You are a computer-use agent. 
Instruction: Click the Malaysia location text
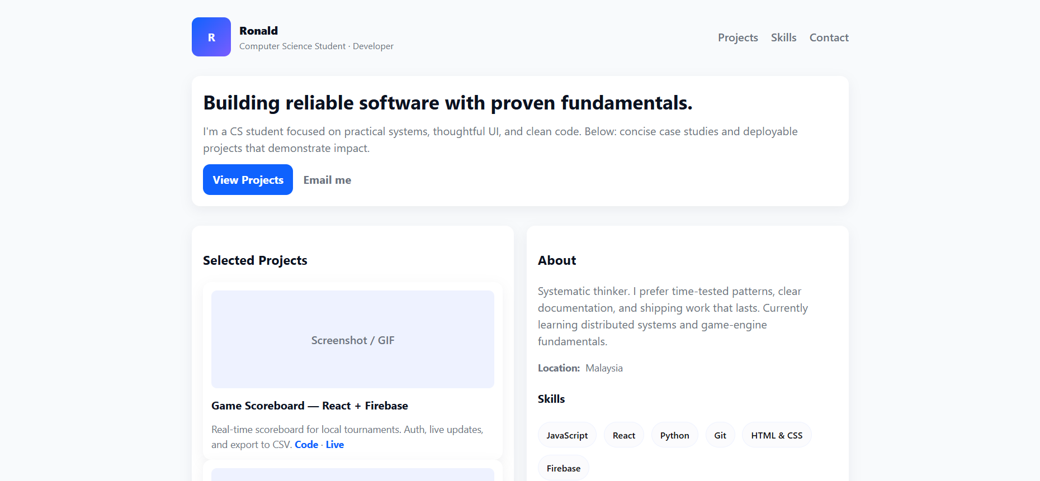(604, 368)
